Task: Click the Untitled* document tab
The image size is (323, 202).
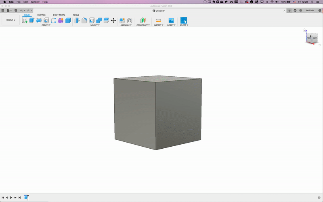Action: tap(158, 11)
